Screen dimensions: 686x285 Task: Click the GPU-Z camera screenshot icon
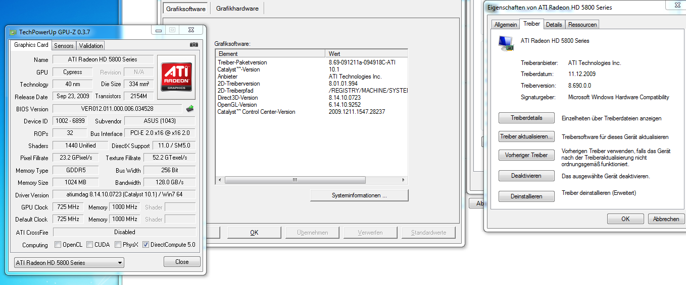tap(194, 45)
